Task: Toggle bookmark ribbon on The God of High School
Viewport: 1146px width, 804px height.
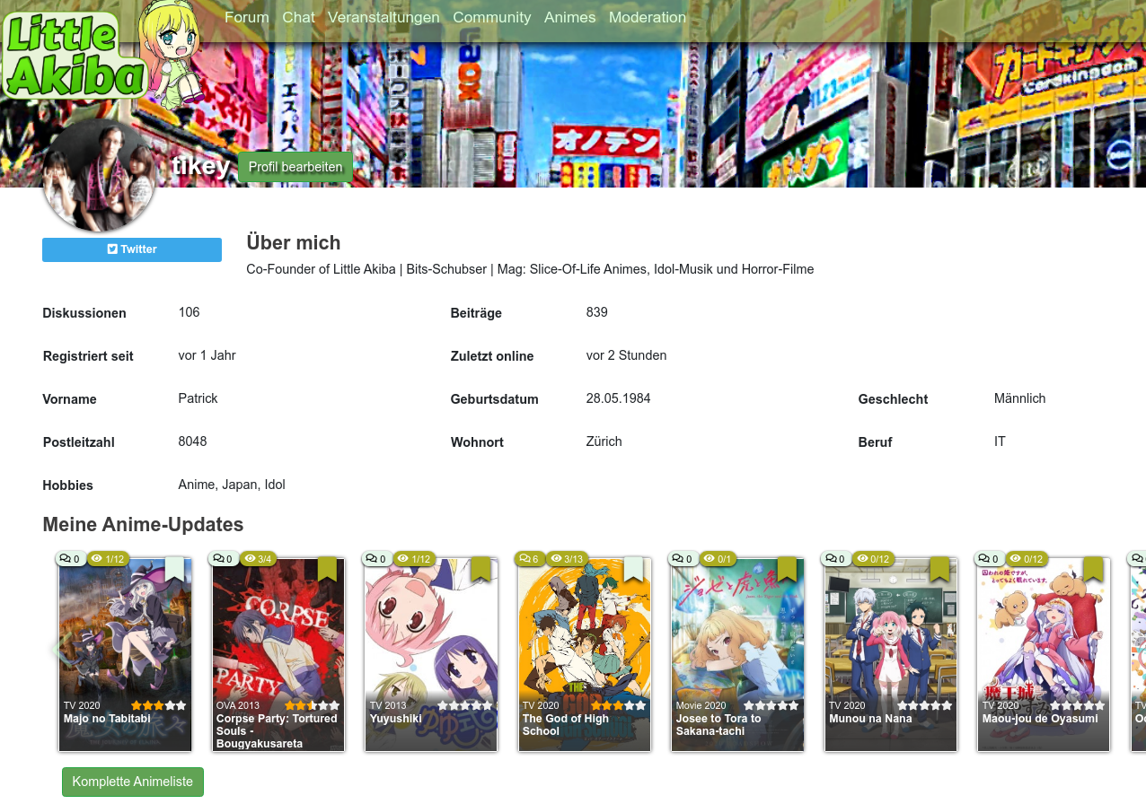Action: pos(633,569)
